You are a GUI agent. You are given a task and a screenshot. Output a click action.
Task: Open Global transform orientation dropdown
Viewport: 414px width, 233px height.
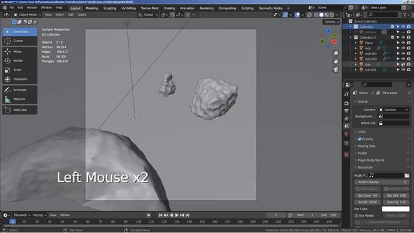click(x=148, y=15)
